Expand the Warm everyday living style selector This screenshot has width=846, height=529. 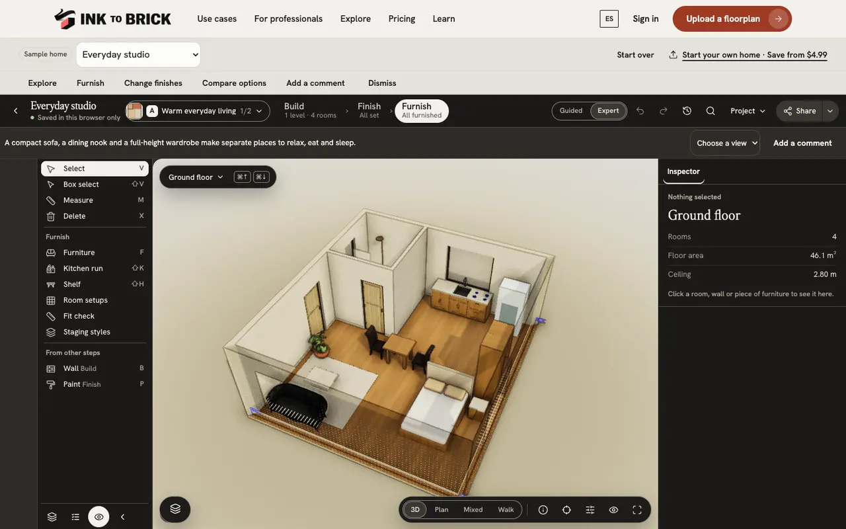pos(198,111)
